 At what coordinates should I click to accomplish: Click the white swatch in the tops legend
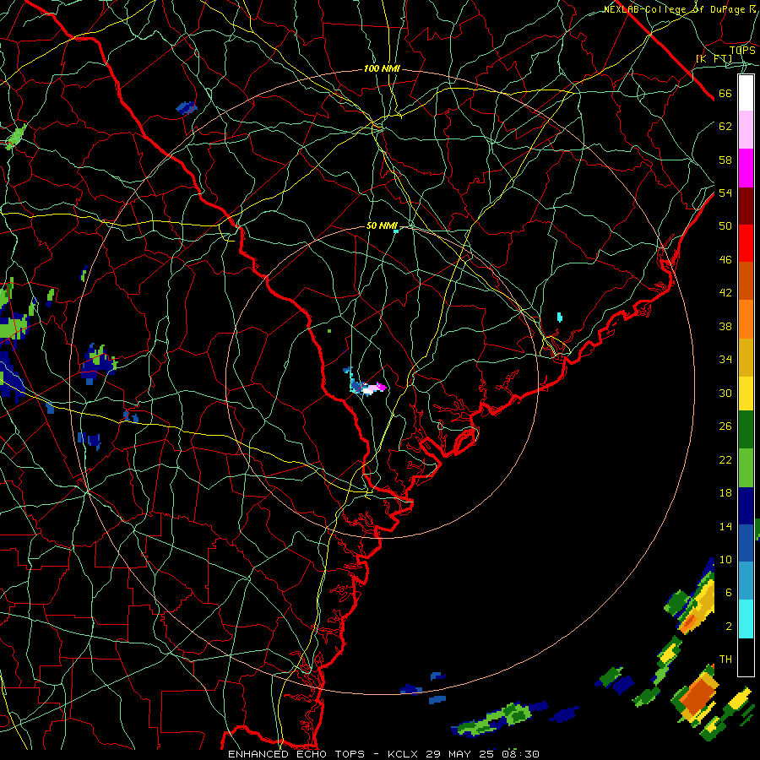coord(746,93)
